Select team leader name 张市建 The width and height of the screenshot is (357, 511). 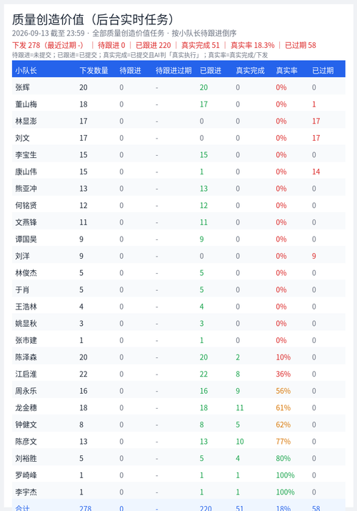pos(26,341)
